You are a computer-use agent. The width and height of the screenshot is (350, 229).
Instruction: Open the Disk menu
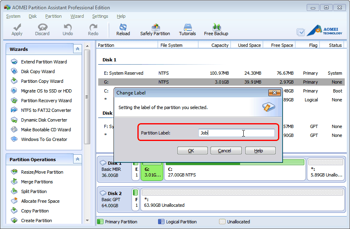(x=33, y=16)
